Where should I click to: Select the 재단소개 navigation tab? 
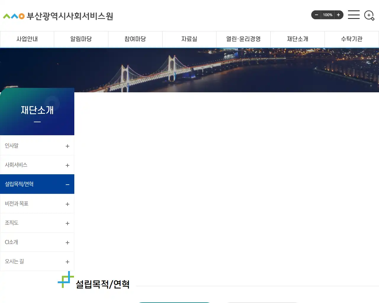(298, 39)
